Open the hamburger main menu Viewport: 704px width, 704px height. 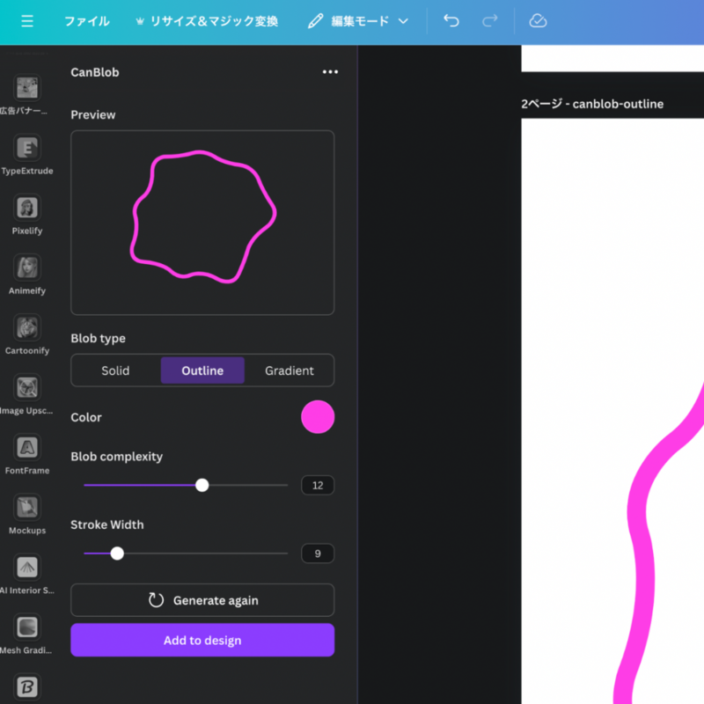pyautogui.click(x=27, y=21)
